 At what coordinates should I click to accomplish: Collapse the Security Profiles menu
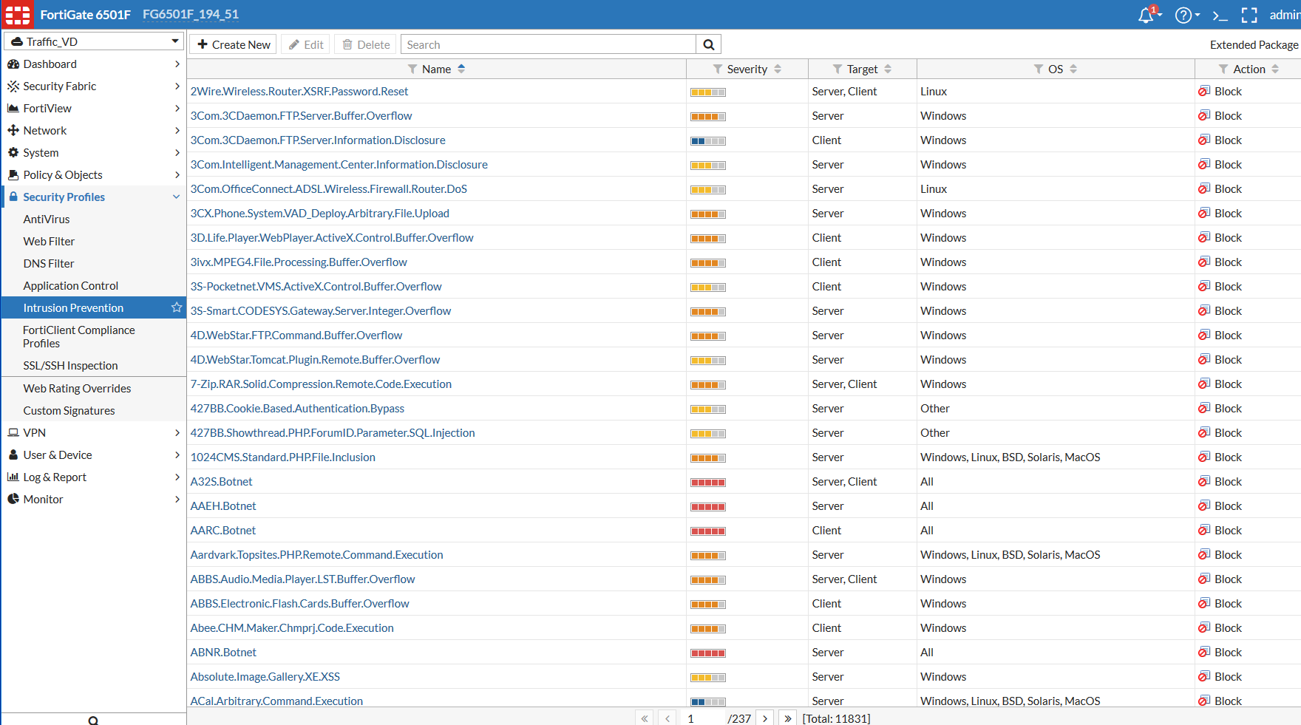click(x=93, y=197)
